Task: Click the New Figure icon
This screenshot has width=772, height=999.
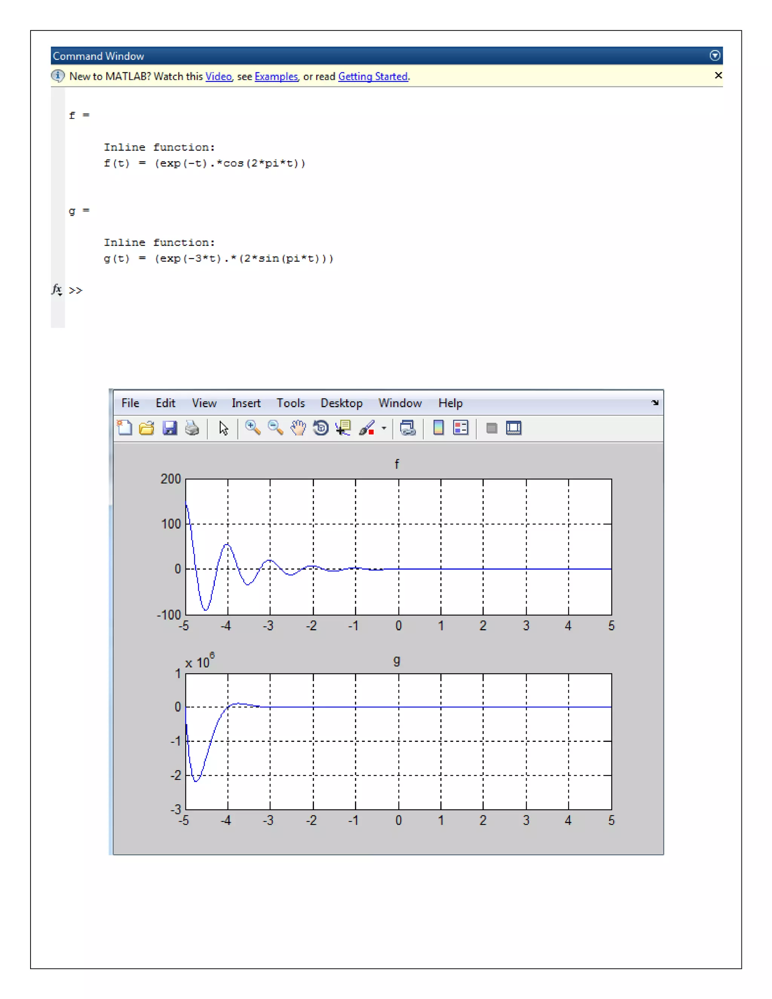Action: (124, 428)
